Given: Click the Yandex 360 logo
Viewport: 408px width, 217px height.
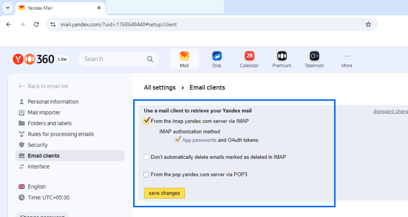Looking at the screenshot, I should (x=33, y=59).
